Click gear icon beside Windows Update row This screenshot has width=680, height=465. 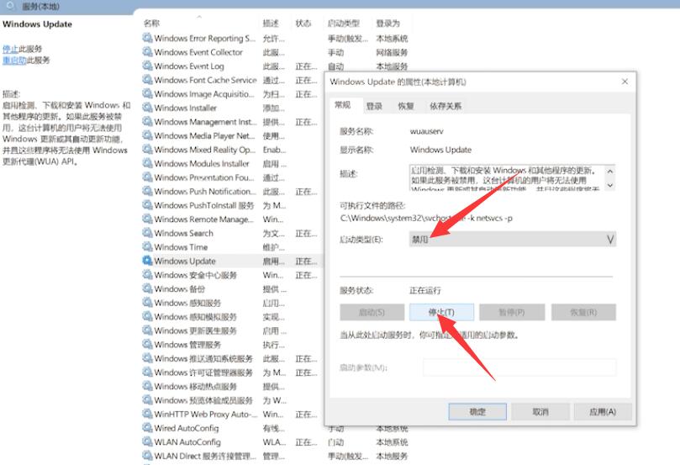tap(147, 261)
